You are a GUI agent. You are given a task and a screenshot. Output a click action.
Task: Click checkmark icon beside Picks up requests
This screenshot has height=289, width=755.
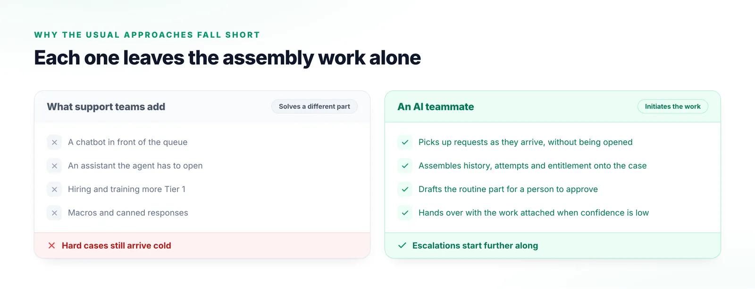(405, 142)
